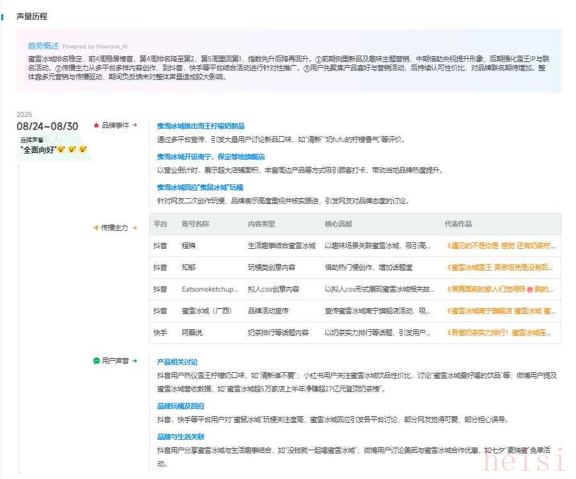The image size is (576, 479).
Task: Click 拟人cos创意内容 content type cell
Action: (274, 289)
